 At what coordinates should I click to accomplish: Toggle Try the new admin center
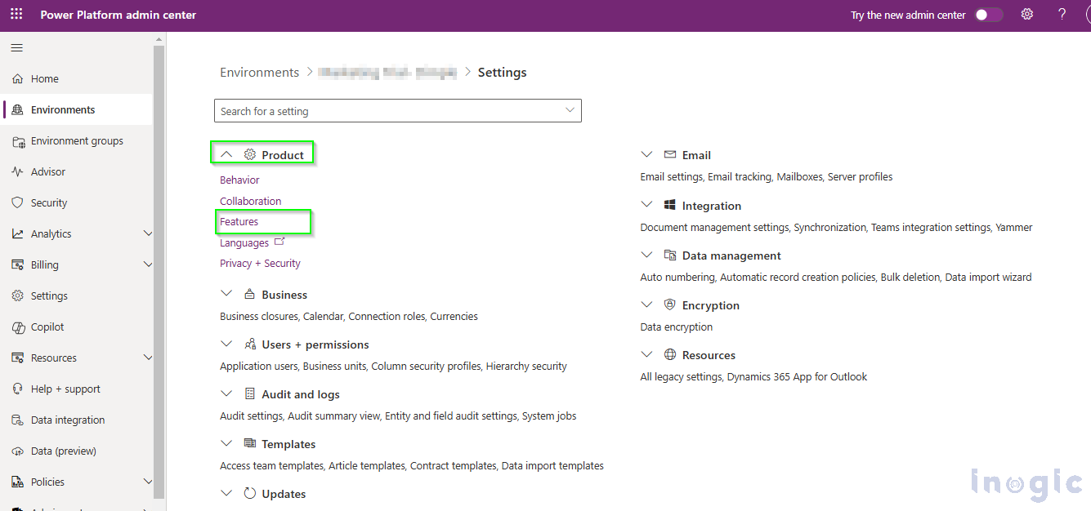click(989, 15)
